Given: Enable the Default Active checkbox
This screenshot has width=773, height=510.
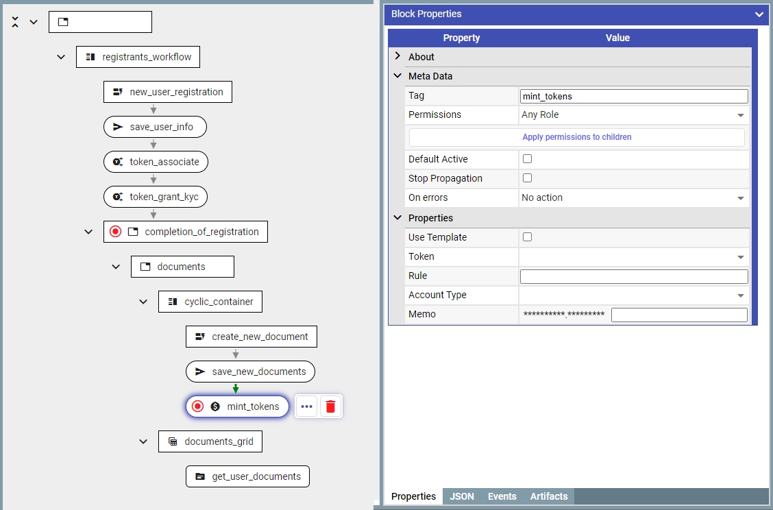Looking at the screenshot, I should pos(527,159).
